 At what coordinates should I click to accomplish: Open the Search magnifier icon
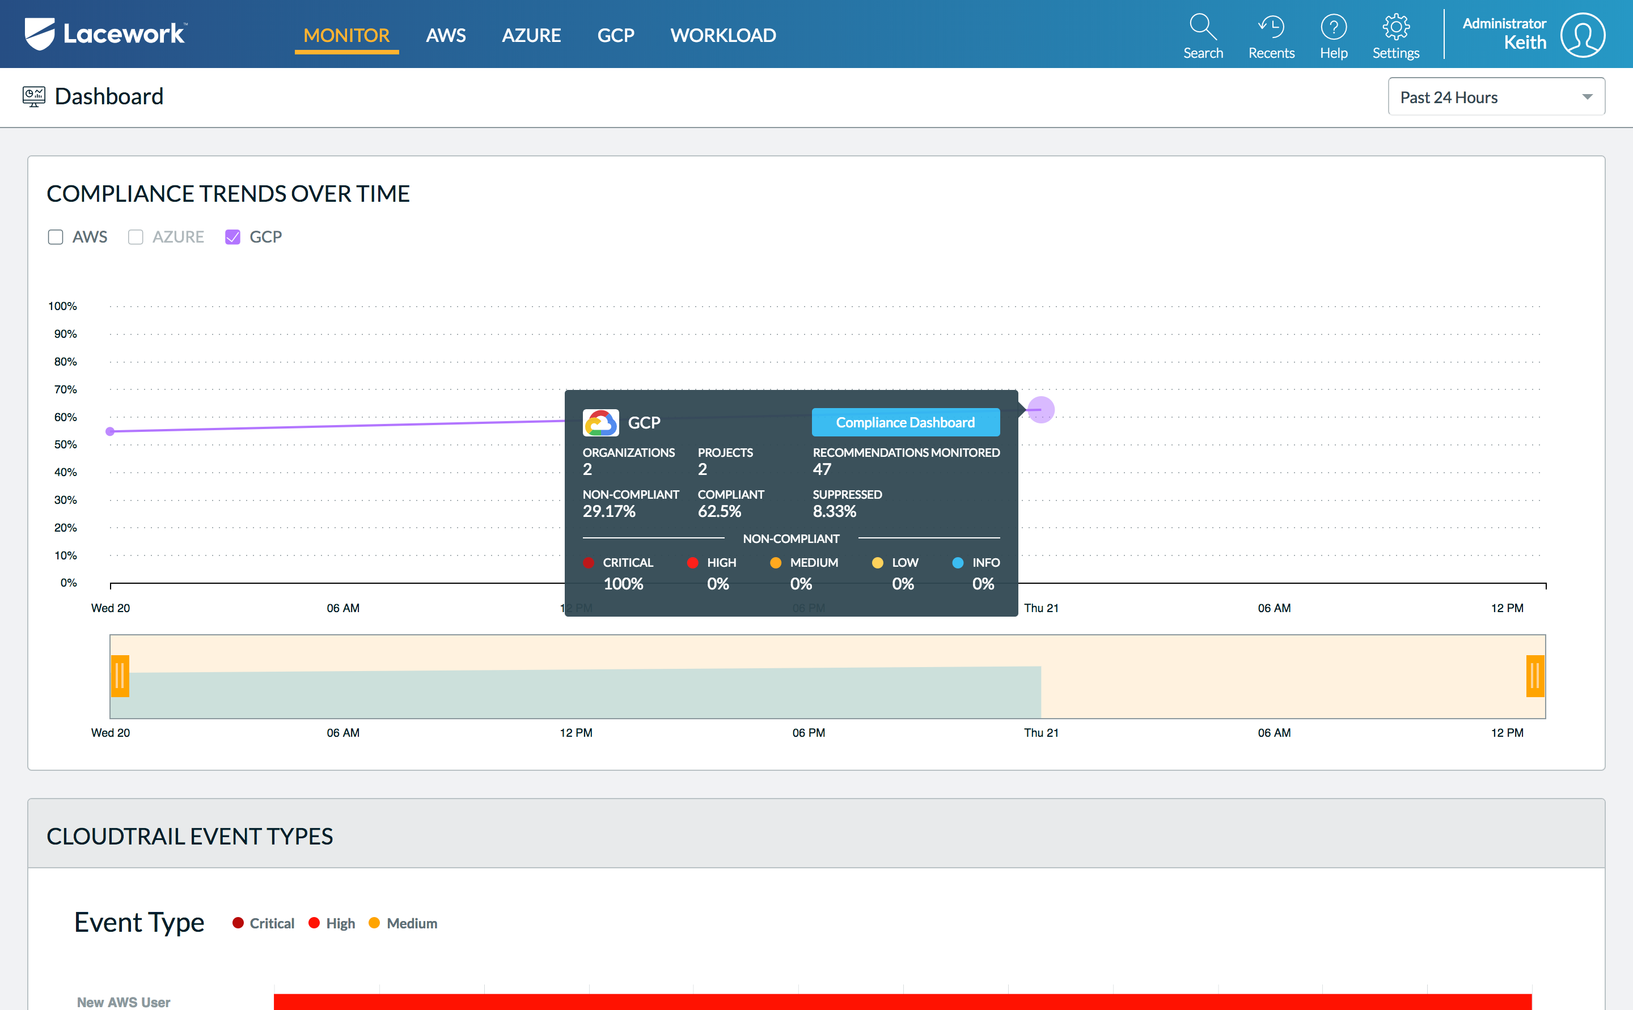point(1202,27)
